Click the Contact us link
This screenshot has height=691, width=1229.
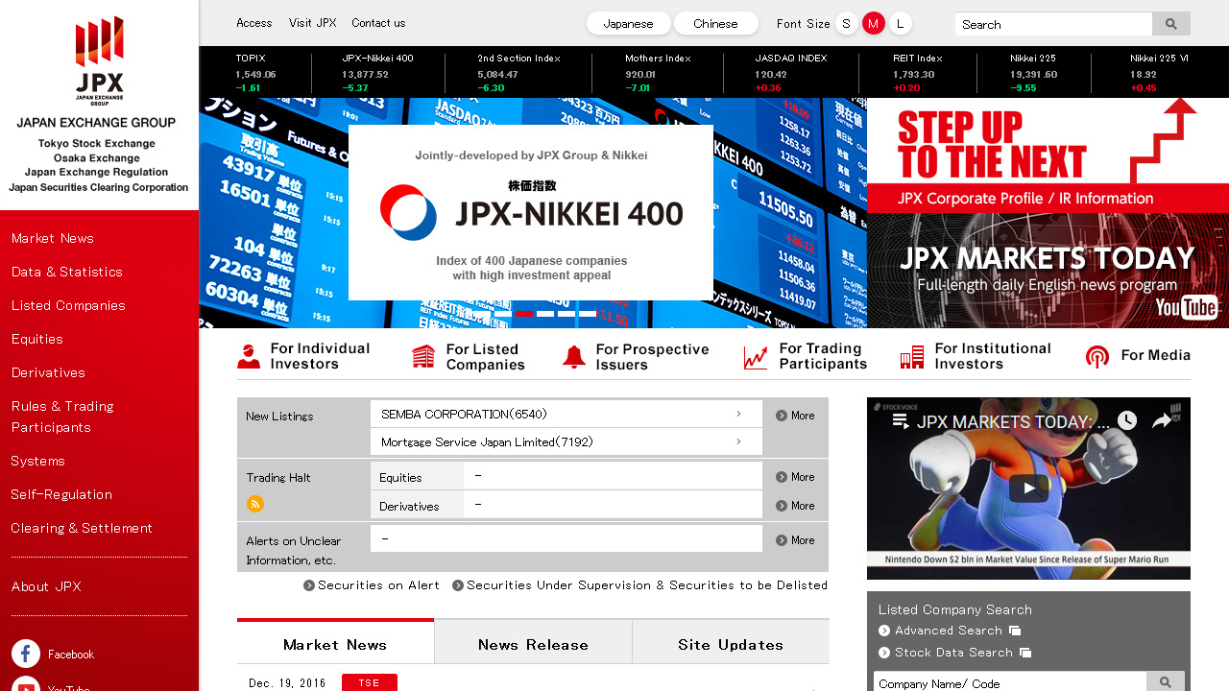pos(378,23)
